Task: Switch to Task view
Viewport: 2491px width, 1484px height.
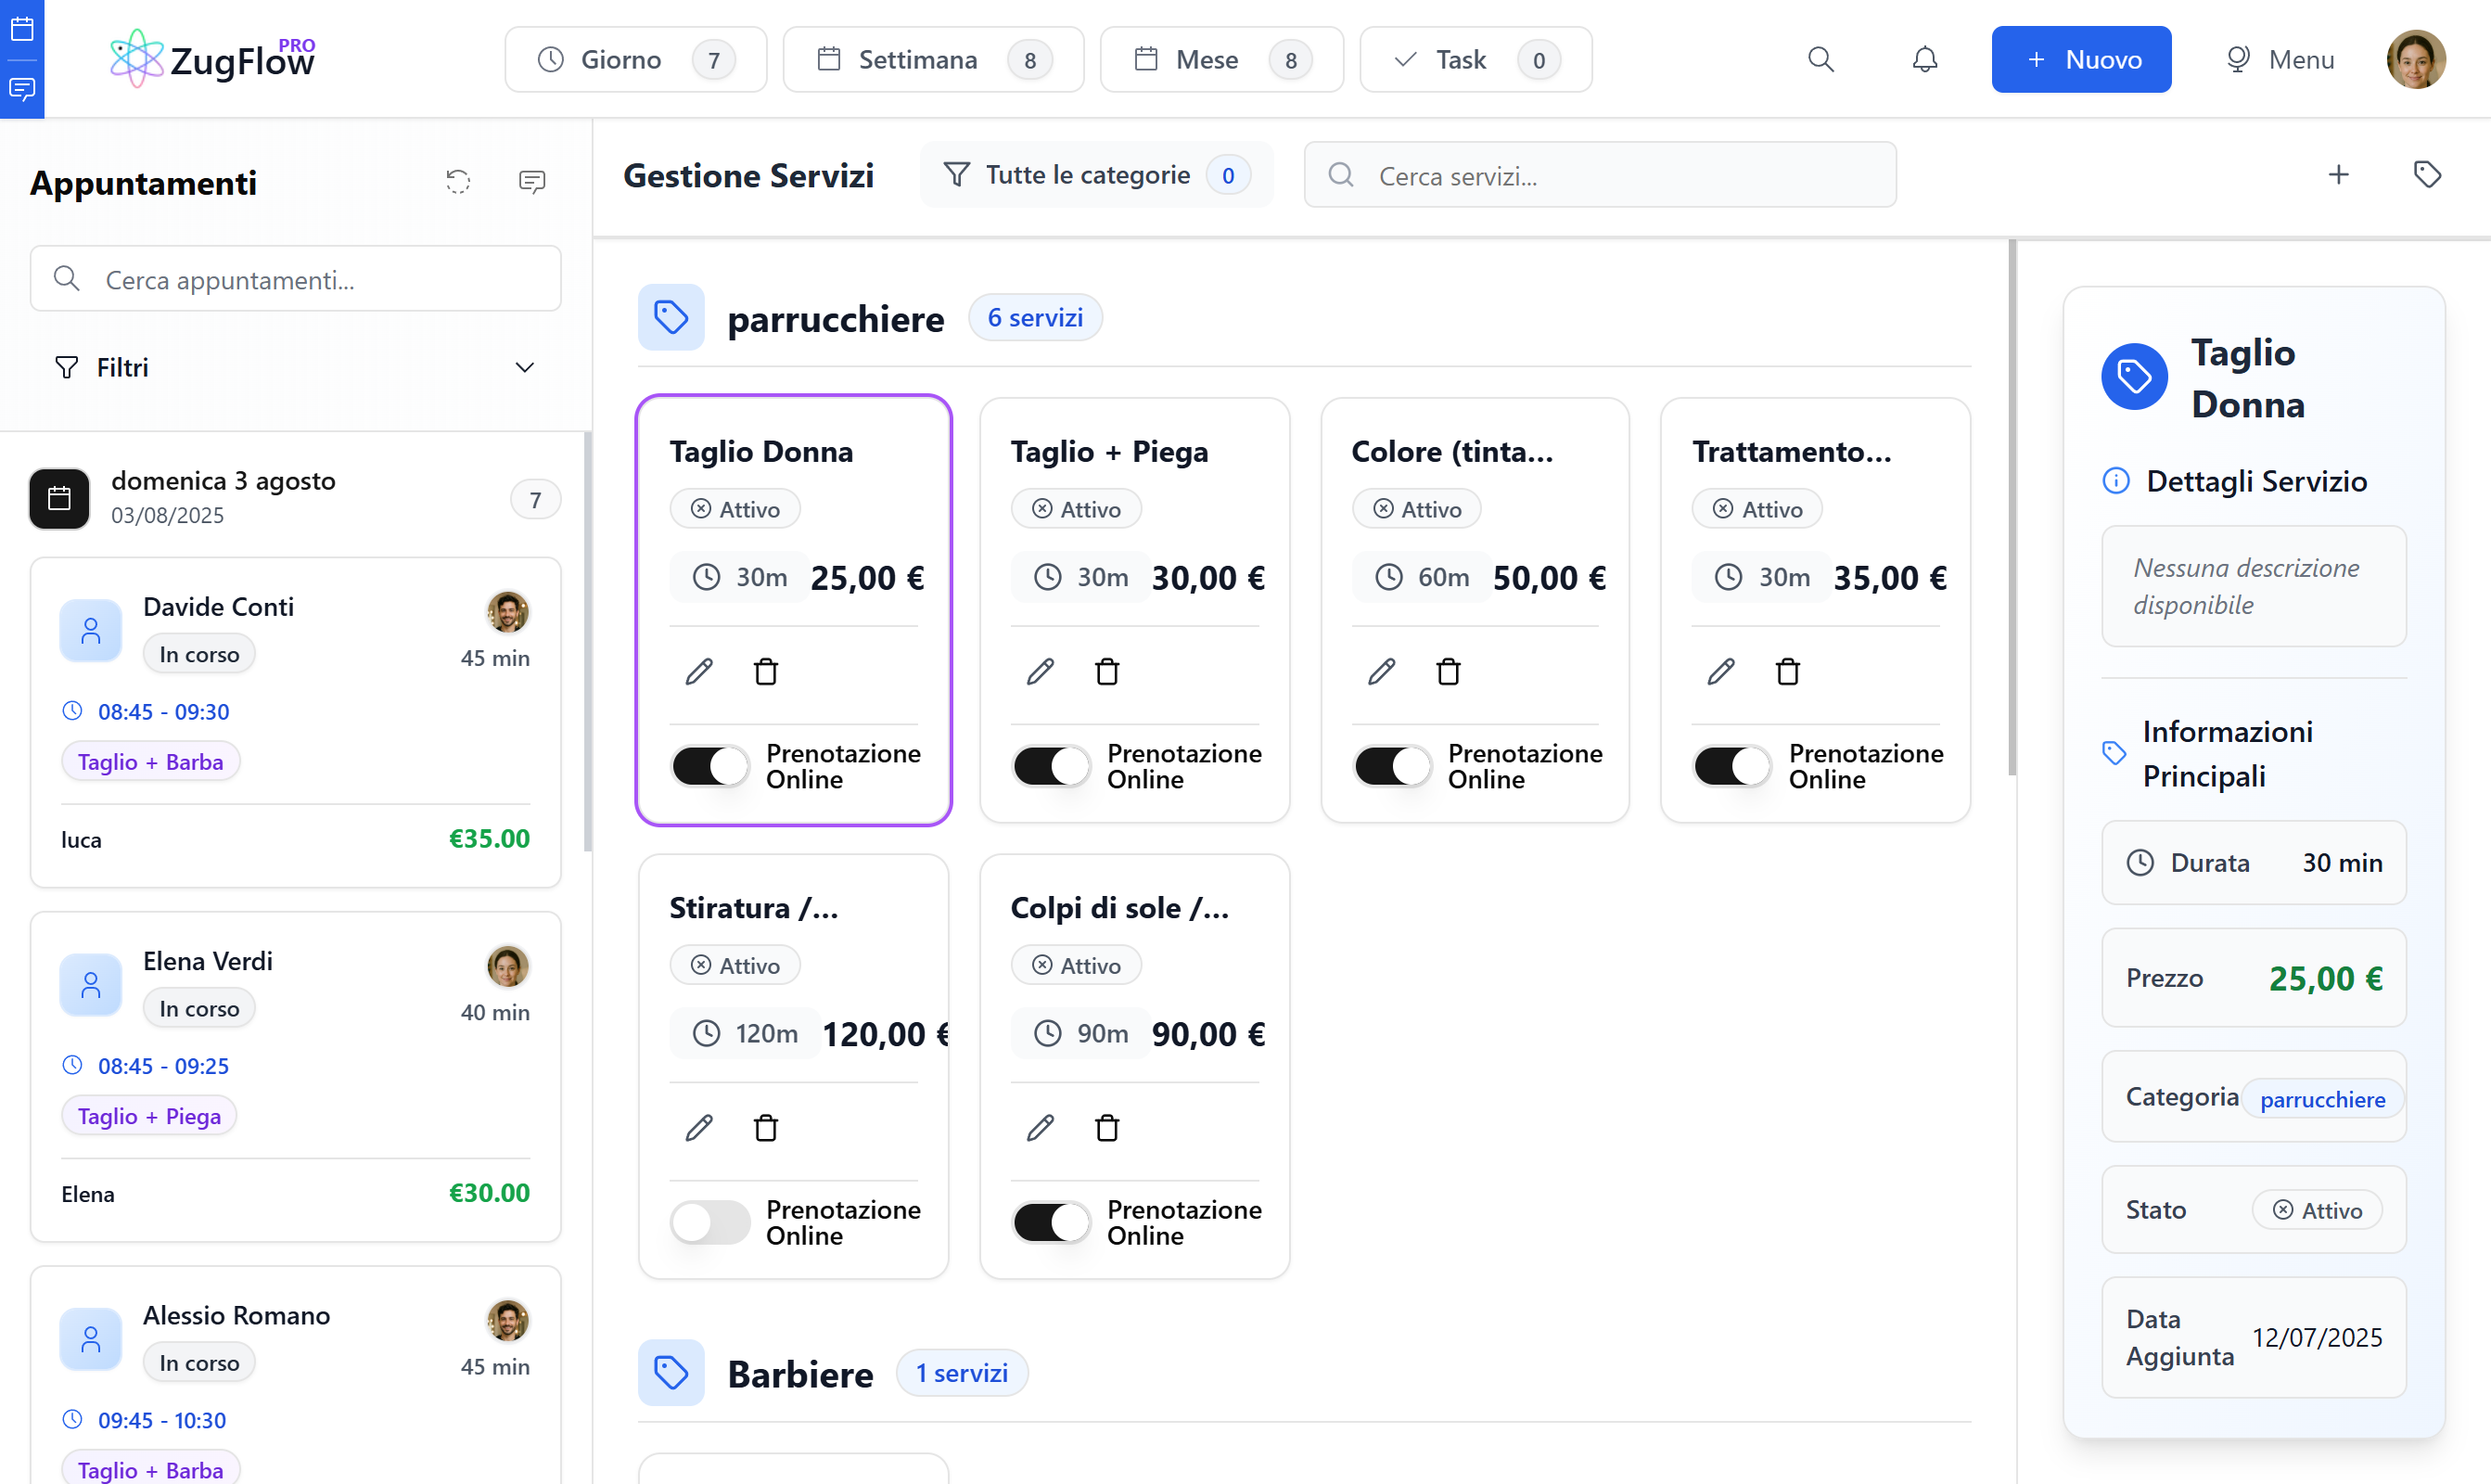Action: click(1475, 59)
